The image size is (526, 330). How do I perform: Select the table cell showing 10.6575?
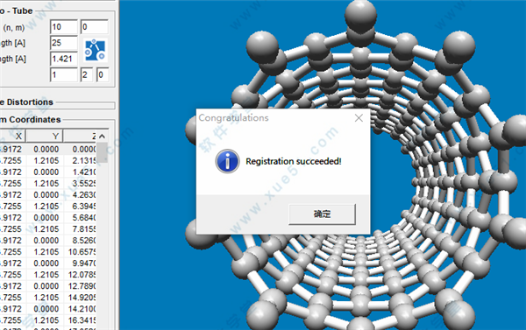[82, 251]
